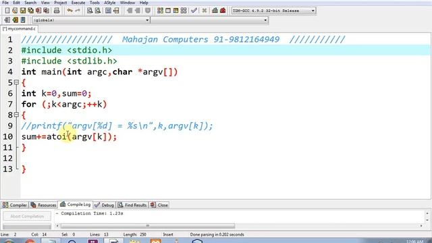Click the Stop execution X toolbar icon
This screenshot has height=243, width=432.
click(205, 11)
